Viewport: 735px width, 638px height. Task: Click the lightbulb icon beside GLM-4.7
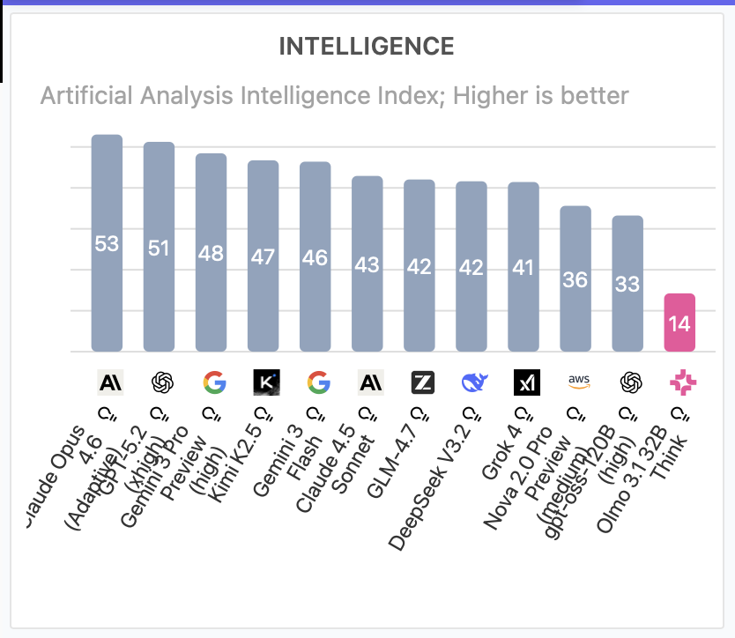[419, 412]
